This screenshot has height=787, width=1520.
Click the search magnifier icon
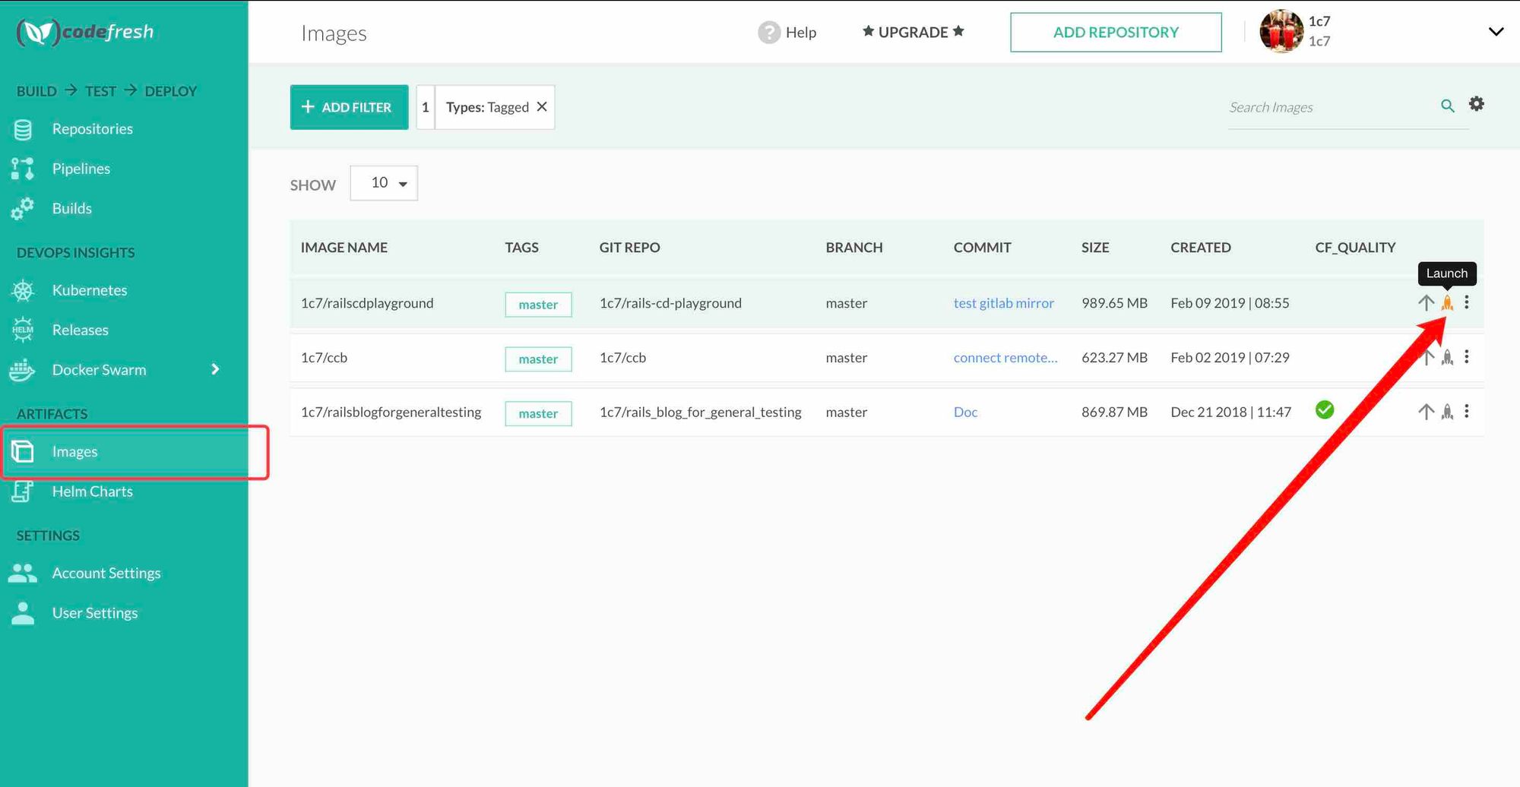(x=1447, y=106)
